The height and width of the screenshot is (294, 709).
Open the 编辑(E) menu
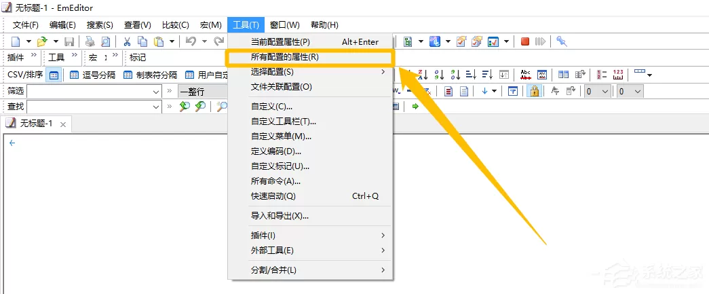[62, 25]
